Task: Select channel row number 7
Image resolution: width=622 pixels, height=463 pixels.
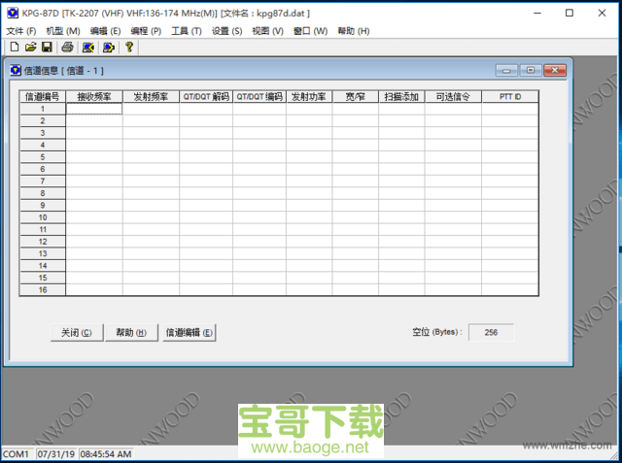Action: (x=43, y=182)
